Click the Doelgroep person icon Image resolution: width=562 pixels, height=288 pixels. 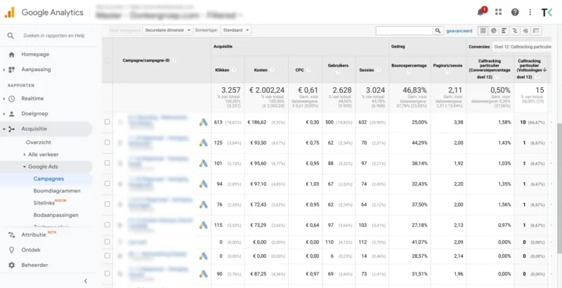tap(11, 114)
